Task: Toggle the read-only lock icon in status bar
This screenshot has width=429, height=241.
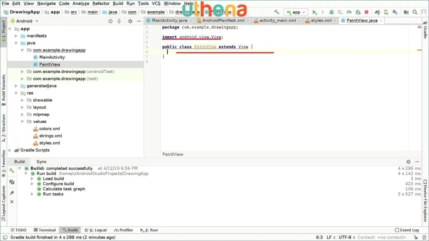Action: pos(416,237)
